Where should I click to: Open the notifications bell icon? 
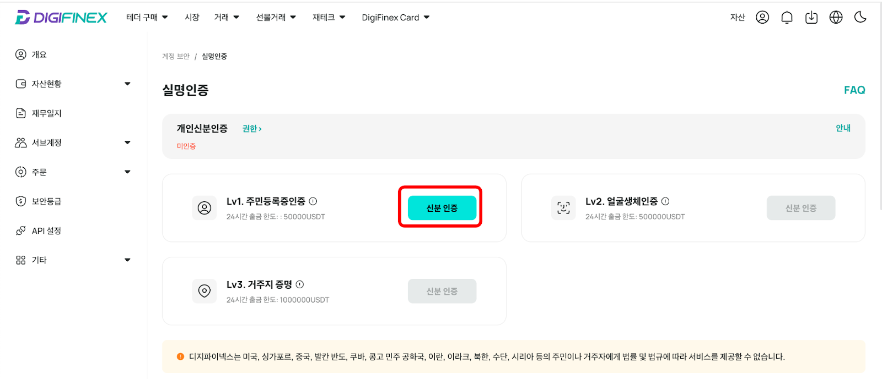tap(787, 18)
